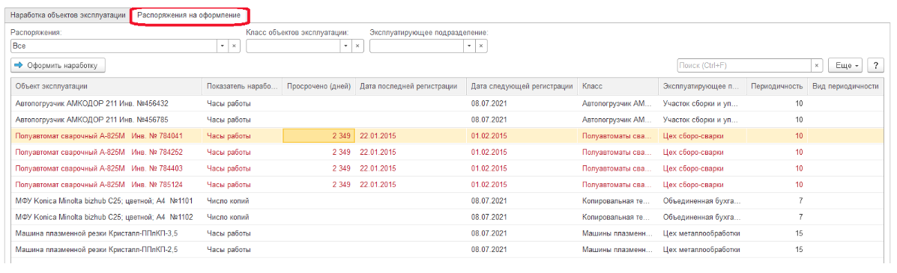Viewport: 897px width, 273px height.
Task: Click Число копий in МФУ №1102 row
Action: (x=228, y=217)
